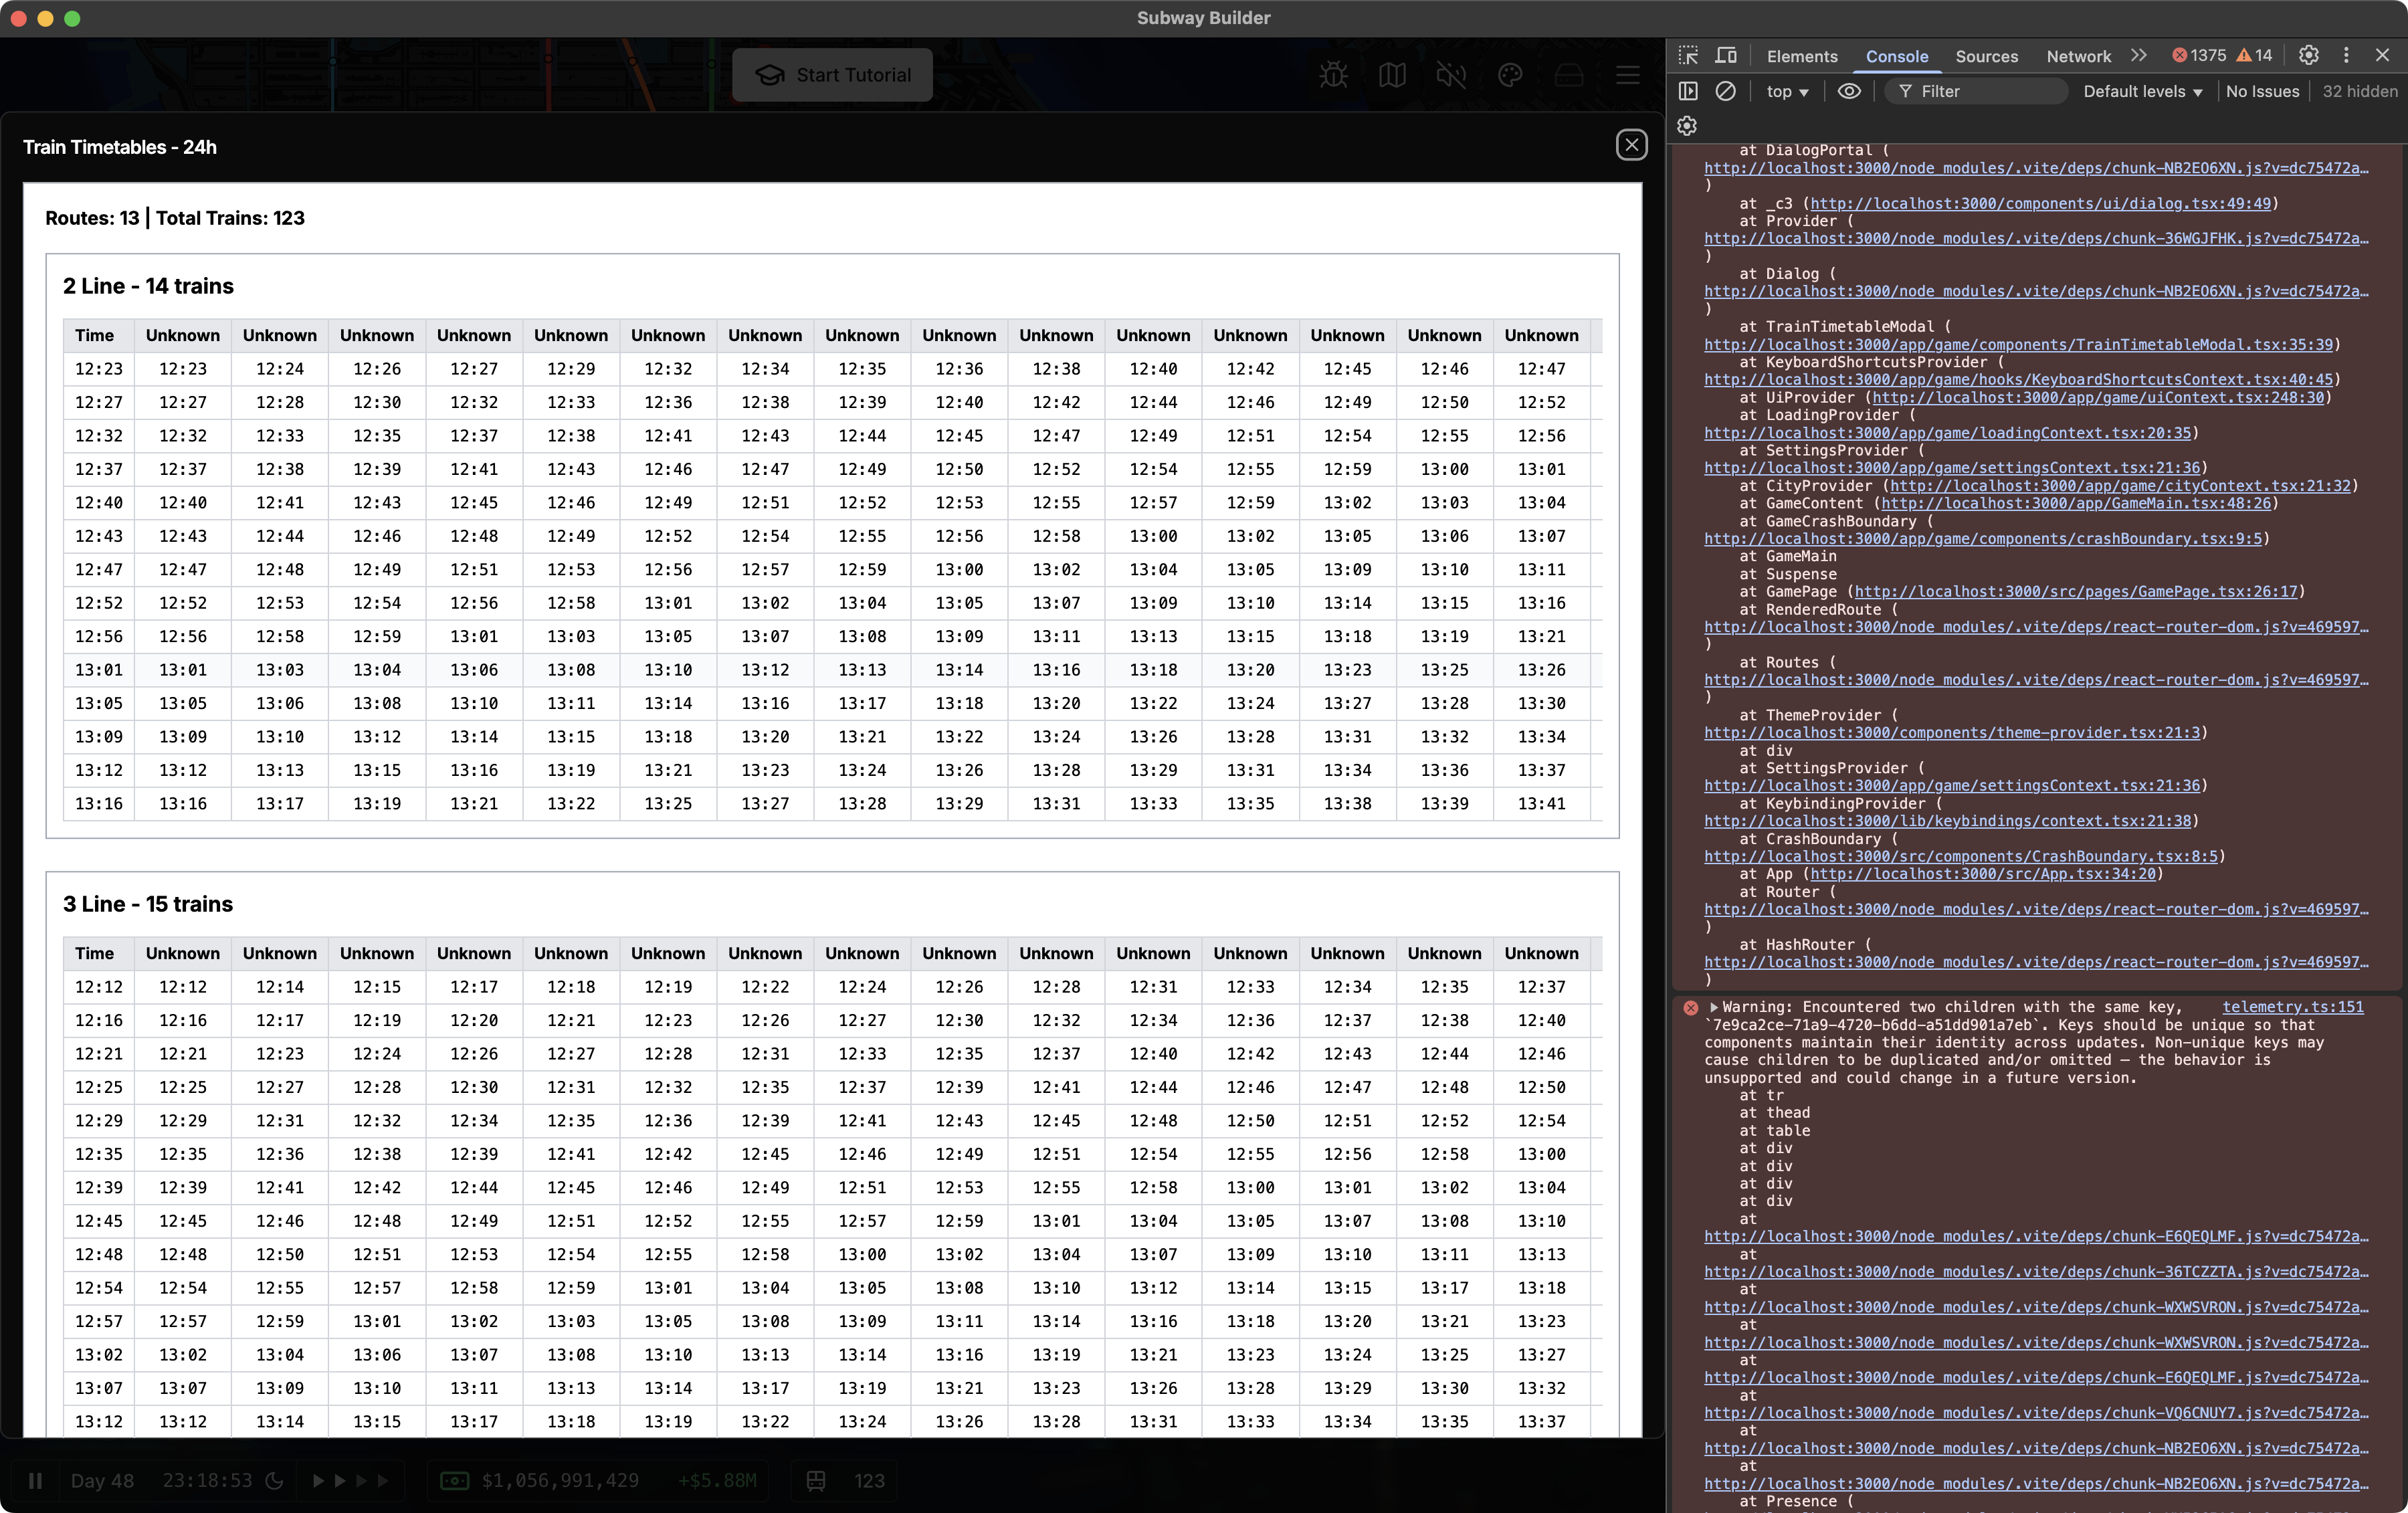The width and height of the screenshot is (2408, 1513).
Task: Clear the console output
Action: [x=1726, y=91]
